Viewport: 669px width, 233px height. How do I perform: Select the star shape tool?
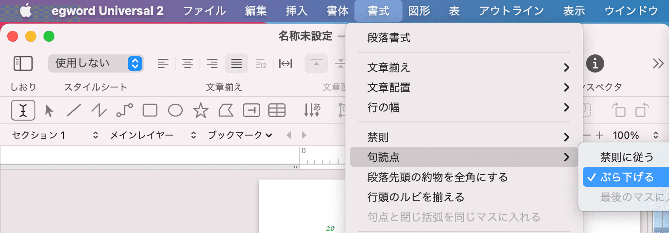(x=200, y=110)
